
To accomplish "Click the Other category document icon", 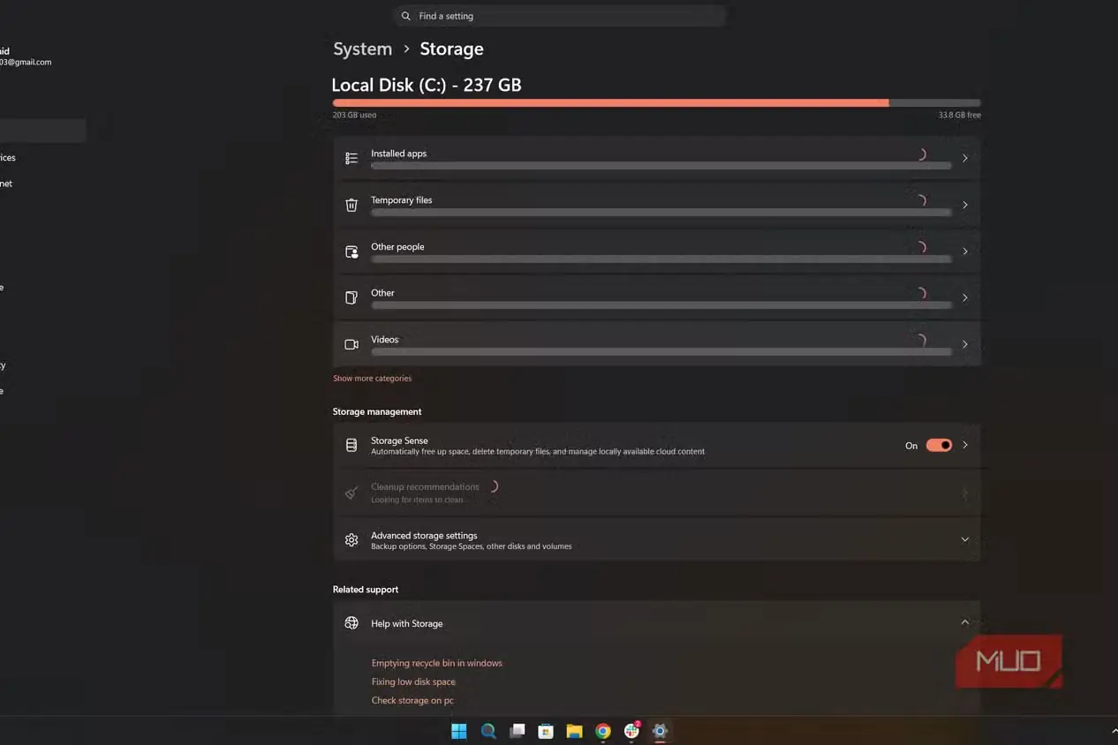I will pyautogui.click(x=351, y=297).
